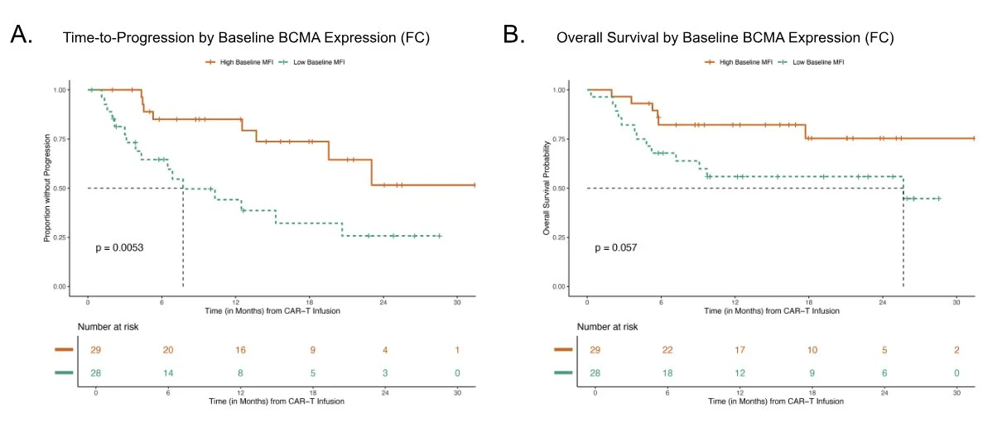The height and width of the screenshot is (427, 1002).
Task: Click the at-risk value 29 in panel A's orange row
Action: point(96,349)
